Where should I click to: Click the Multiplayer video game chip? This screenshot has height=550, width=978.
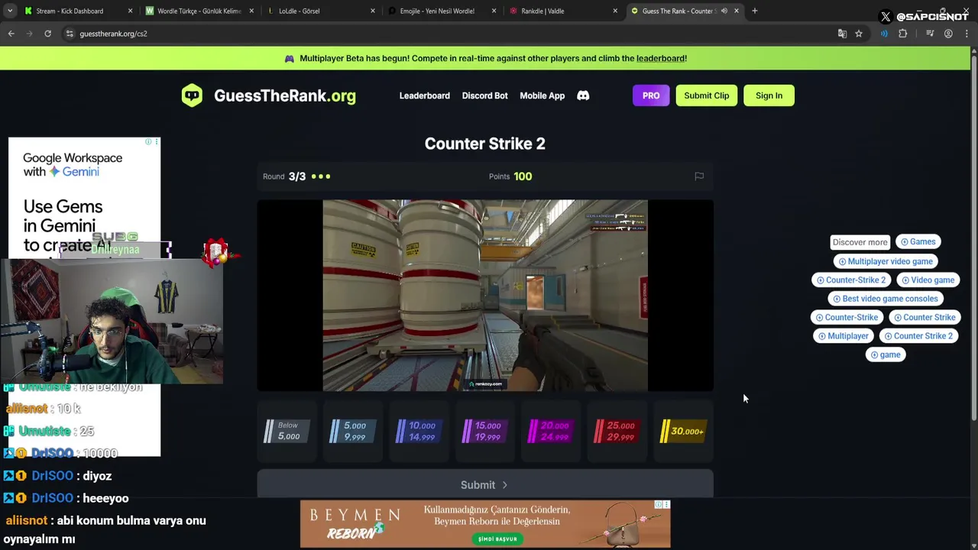(886, 261)
